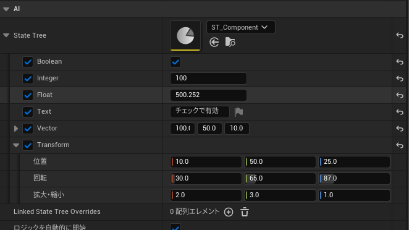Toggle Vector parameter override checkbox
This screenshot has height=230, width=409.
click(x=28, y=129)
